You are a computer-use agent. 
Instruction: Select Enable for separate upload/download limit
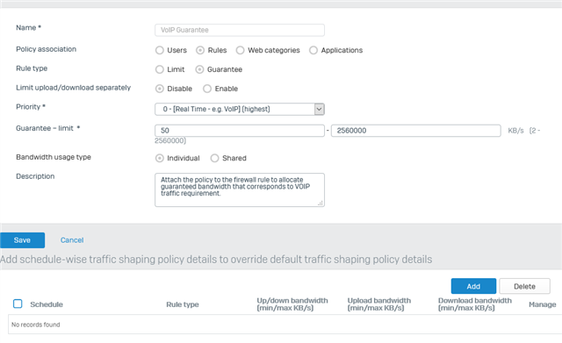coord(207,89)
